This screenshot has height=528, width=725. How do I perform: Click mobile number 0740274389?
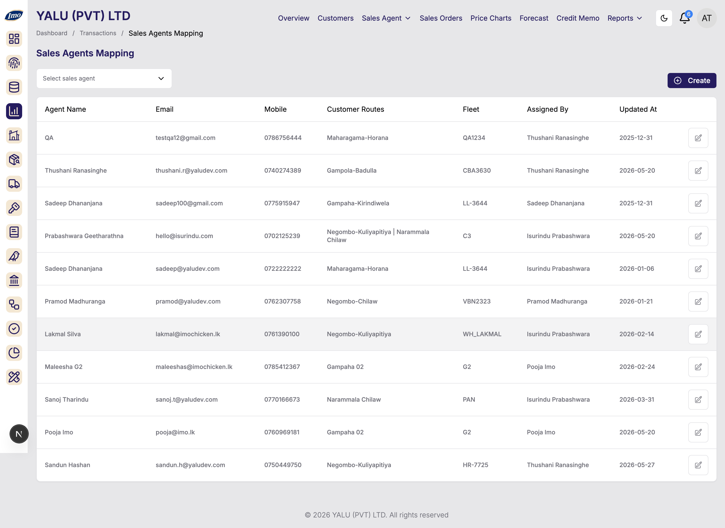pos(283,170)
